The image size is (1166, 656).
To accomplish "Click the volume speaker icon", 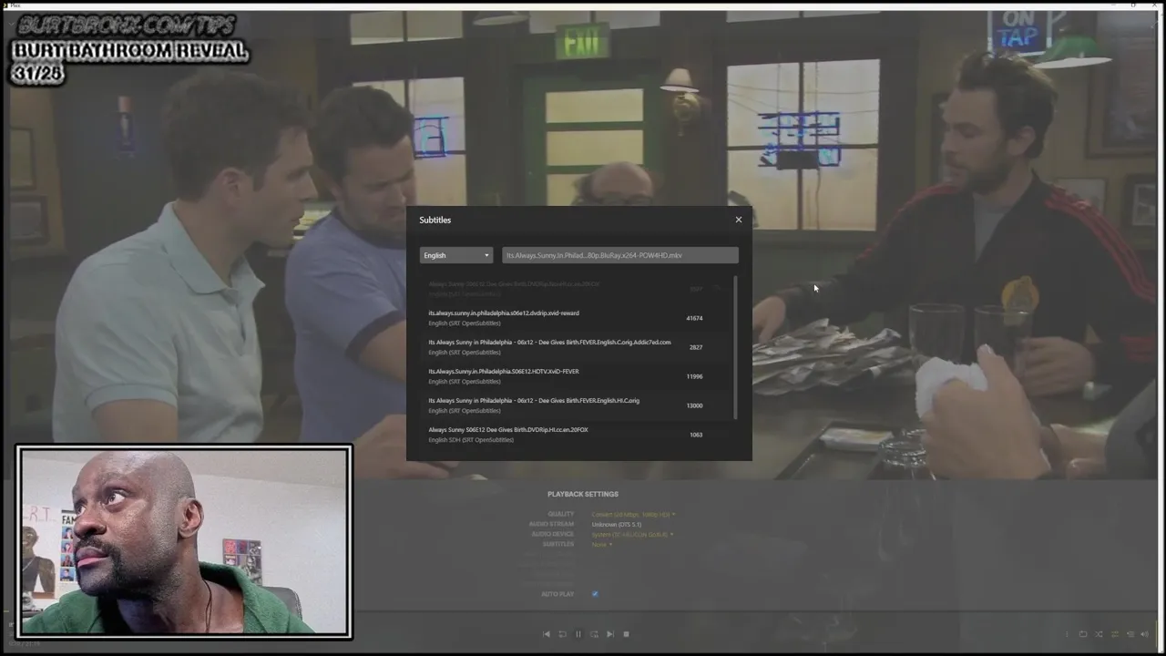I will coord(1145,634).
